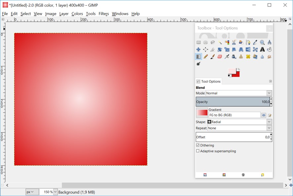Open the gradient editor button
Screen dimensions: 293x196
click(x=270, y=115)
